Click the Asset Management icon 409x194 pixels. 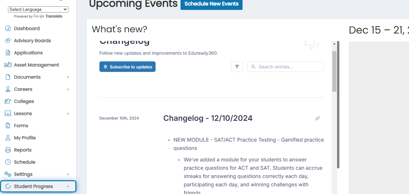pyautogui.click(x=8, y=65)
